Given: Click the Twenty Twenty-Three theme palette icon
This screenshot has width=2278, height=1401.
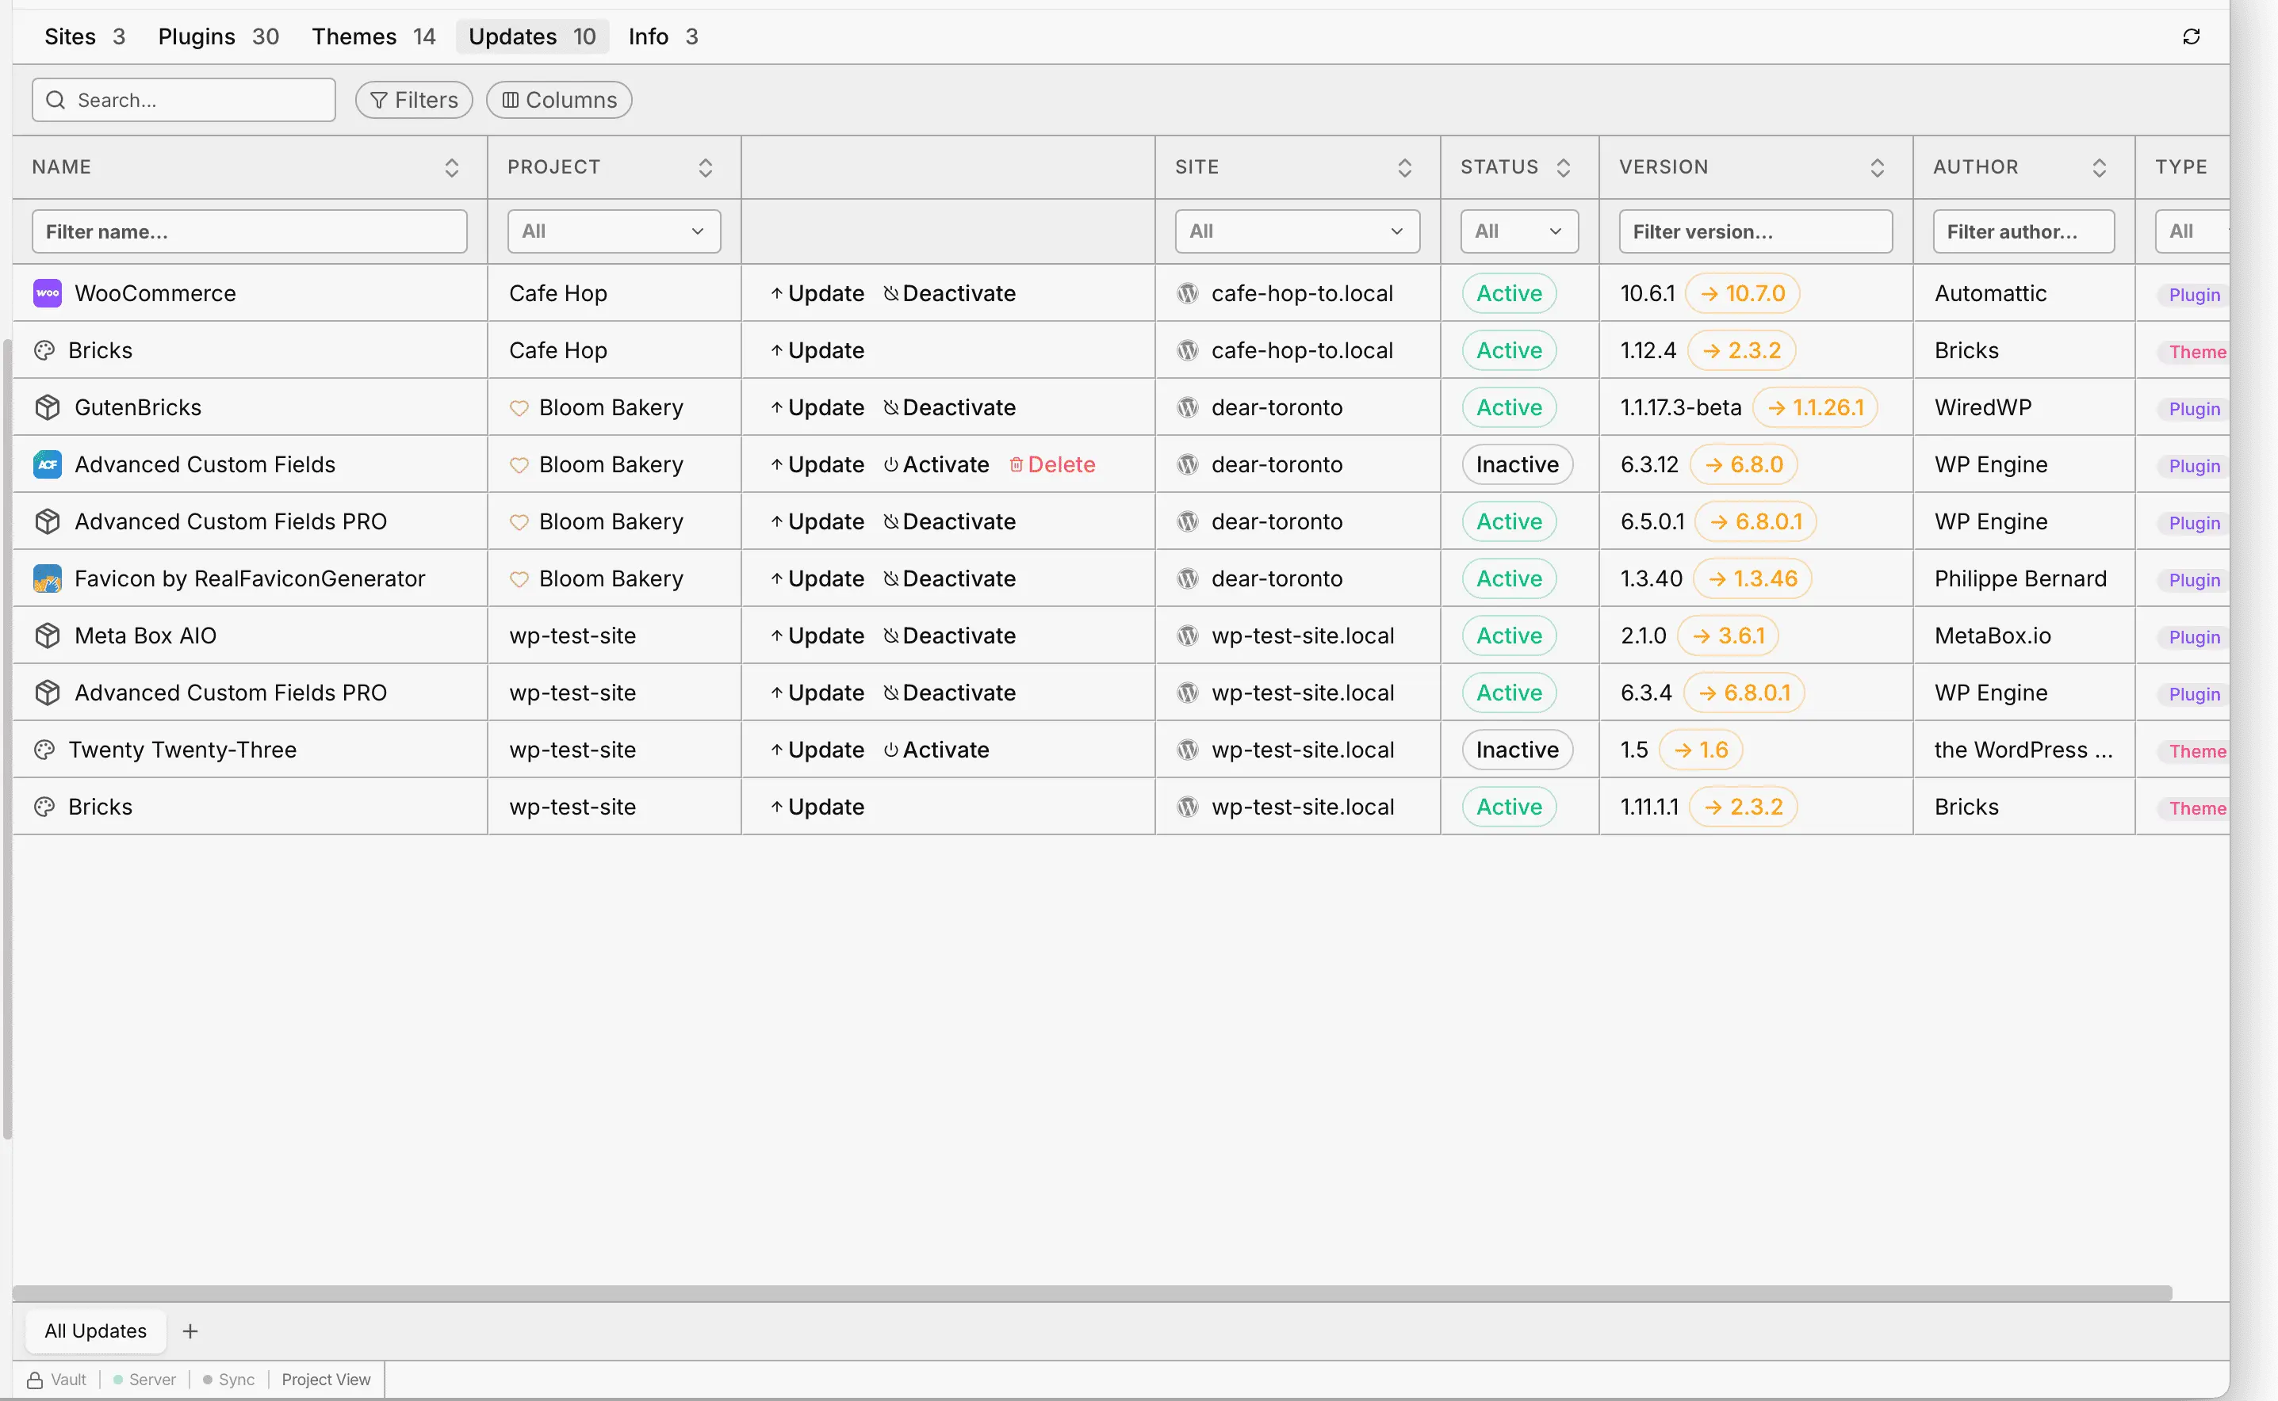Looking at the screenshot, I should click(44, 750).
